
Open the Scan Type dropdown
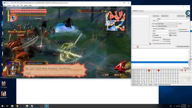(167, 24)
